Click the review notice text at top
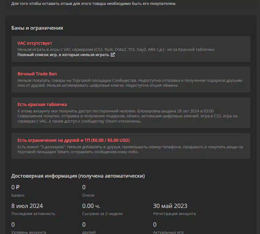Image resolution: width=260 pixels, height=234 pixels. pos(94,3)
